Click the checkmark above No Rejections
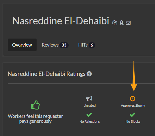 [89, 115]
